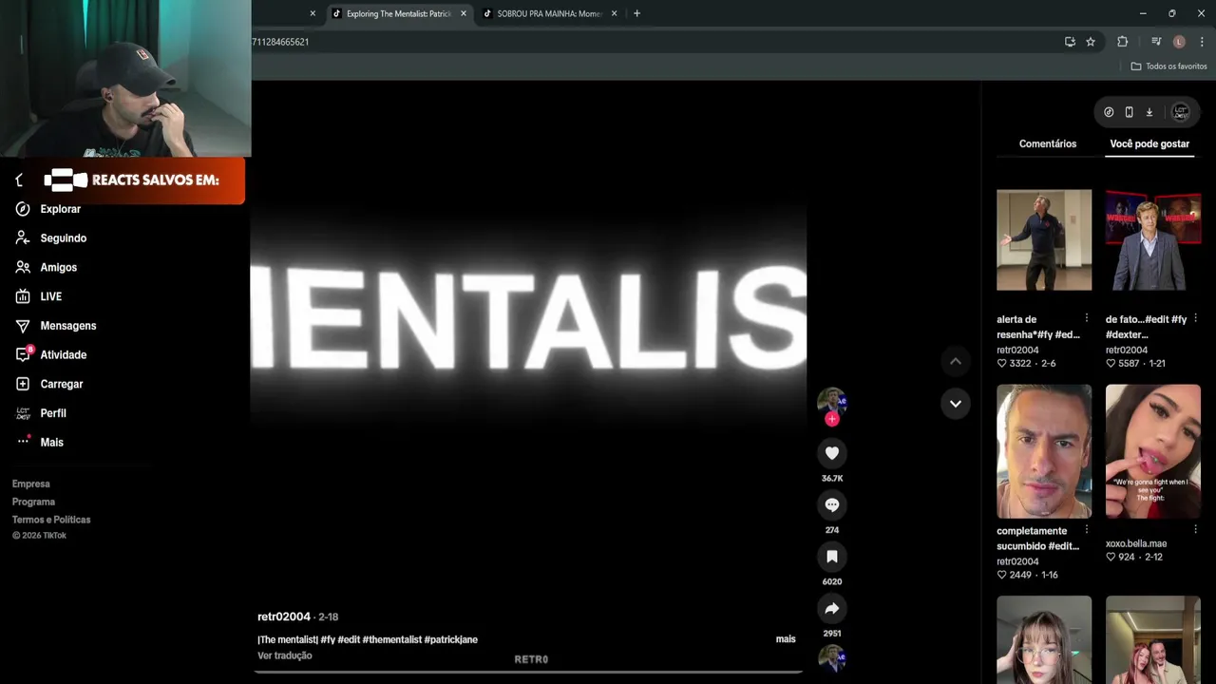Open the completamente sucumbido video thumbnail

pyautogui.click(x=1044, y=451)
